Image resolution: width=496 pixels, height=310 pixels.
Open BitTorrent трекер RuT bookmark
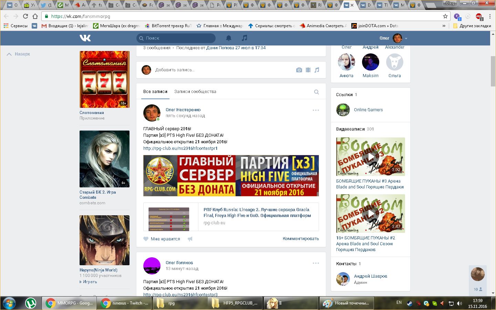[x=168, y=26]
